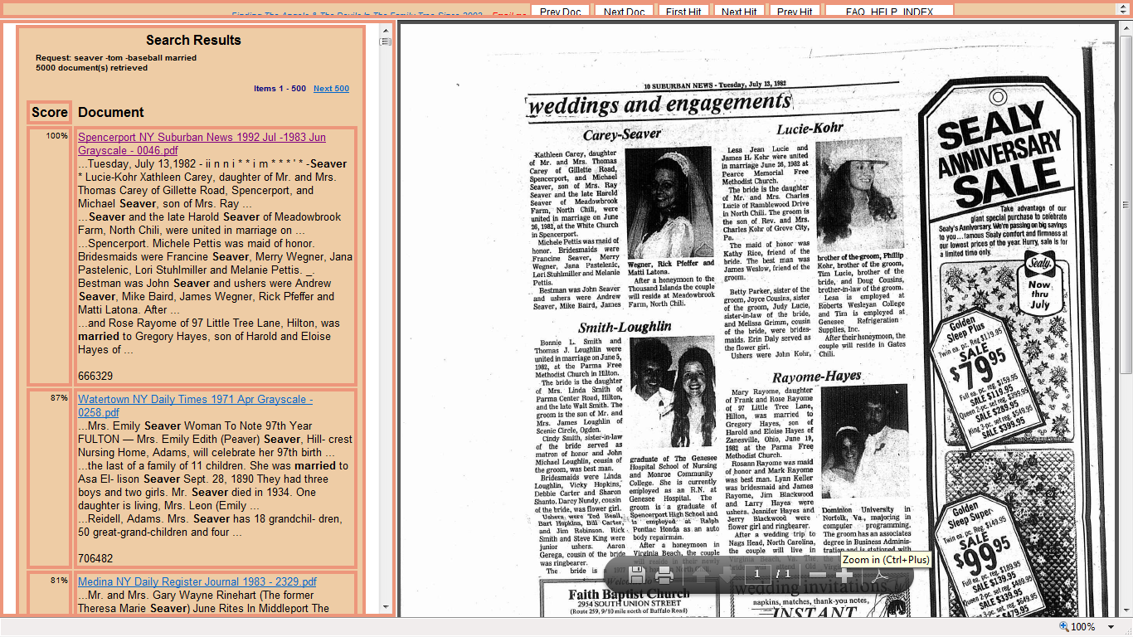
Task: Go to previous page with up arrow
Action: 701,575
